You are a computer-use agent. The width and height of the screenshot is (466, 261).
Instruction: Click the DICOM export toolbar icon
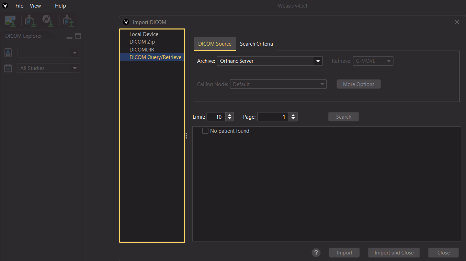tap(68, 21)
